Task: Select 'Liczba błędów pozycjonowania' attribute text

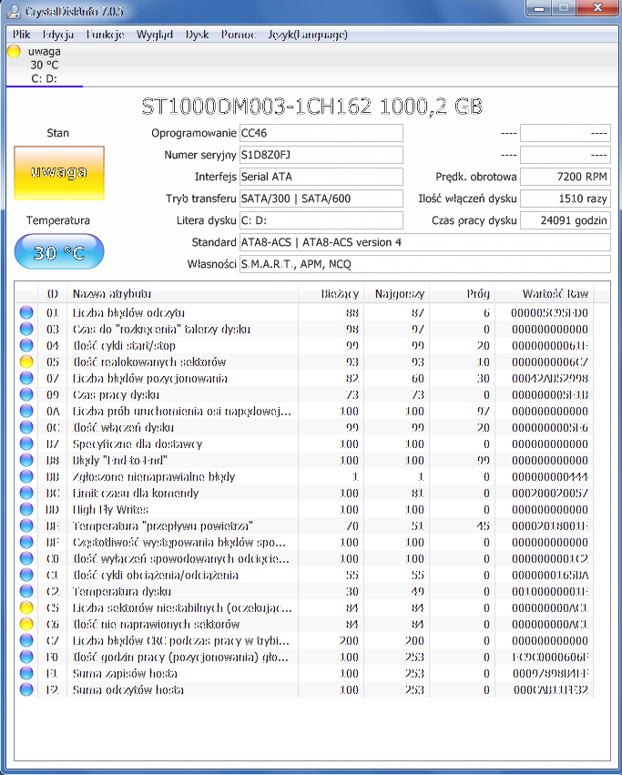Action: pyautogui.click(x=150, y=378)
